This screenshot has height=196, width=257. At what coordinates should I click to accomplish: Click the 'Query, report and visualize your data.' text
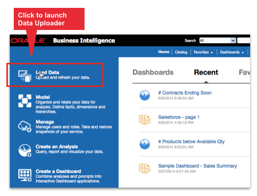point(69,152)
